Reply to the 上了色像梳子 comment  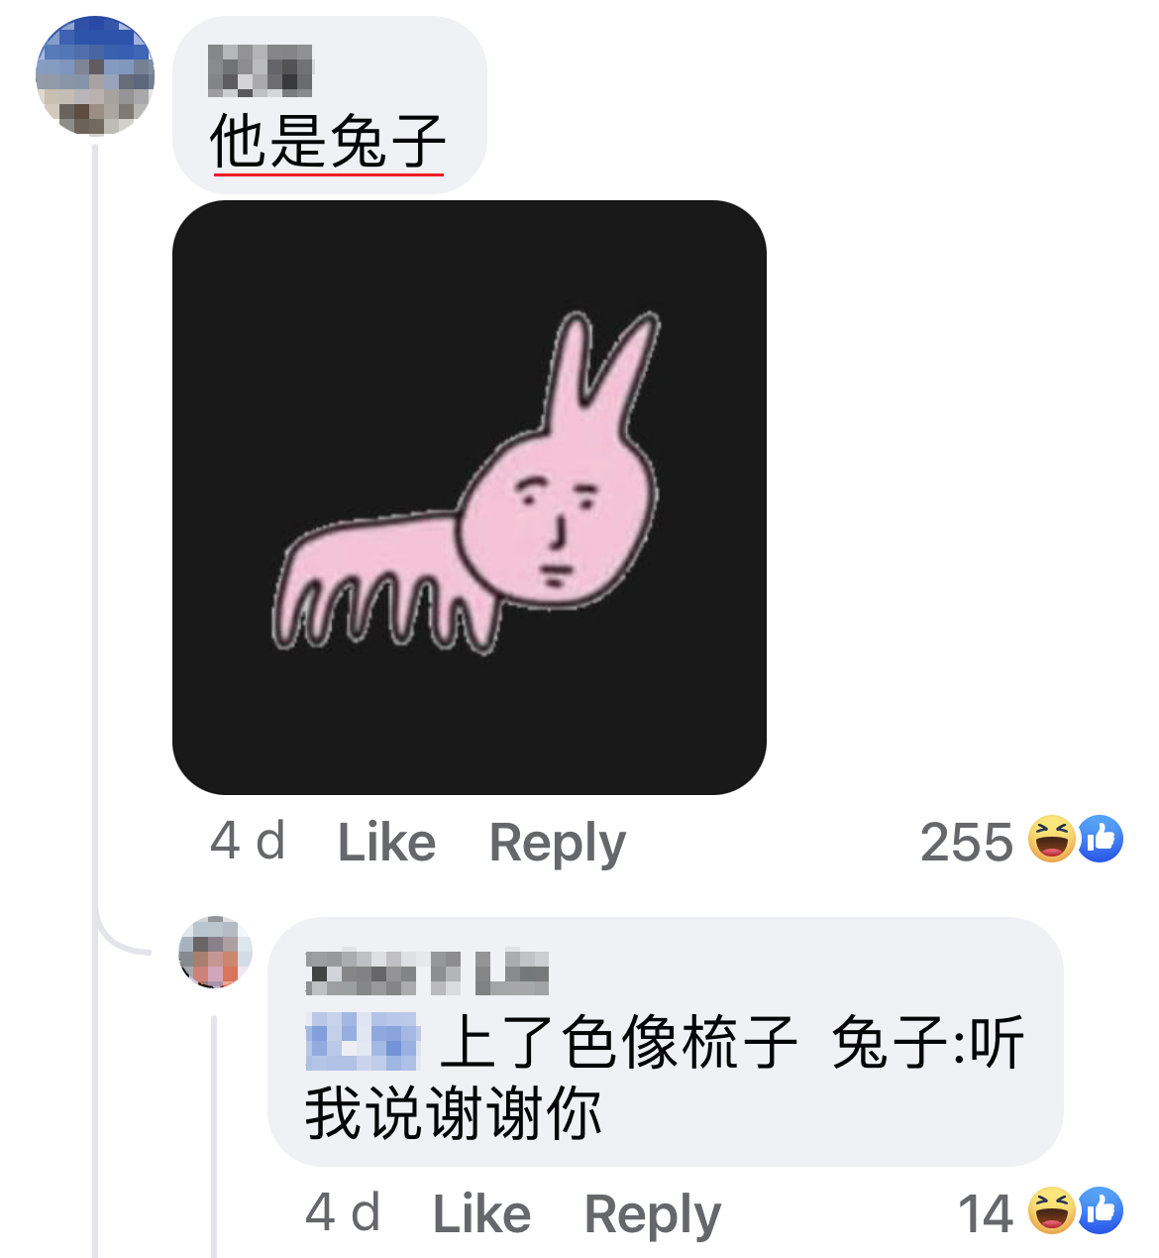(653, 1215)
